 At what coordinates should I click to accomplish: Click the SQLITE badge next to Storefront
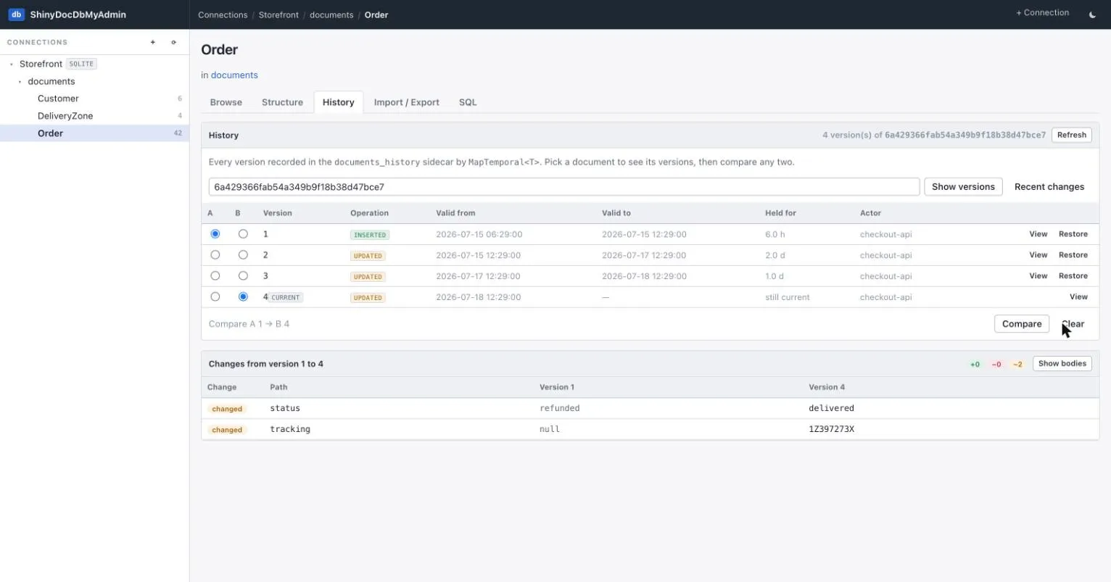point(81,64)
